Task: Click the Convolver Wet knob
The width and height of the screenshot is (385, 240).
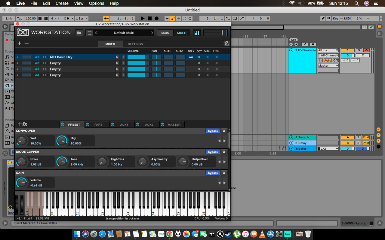Action: point(21,140)
